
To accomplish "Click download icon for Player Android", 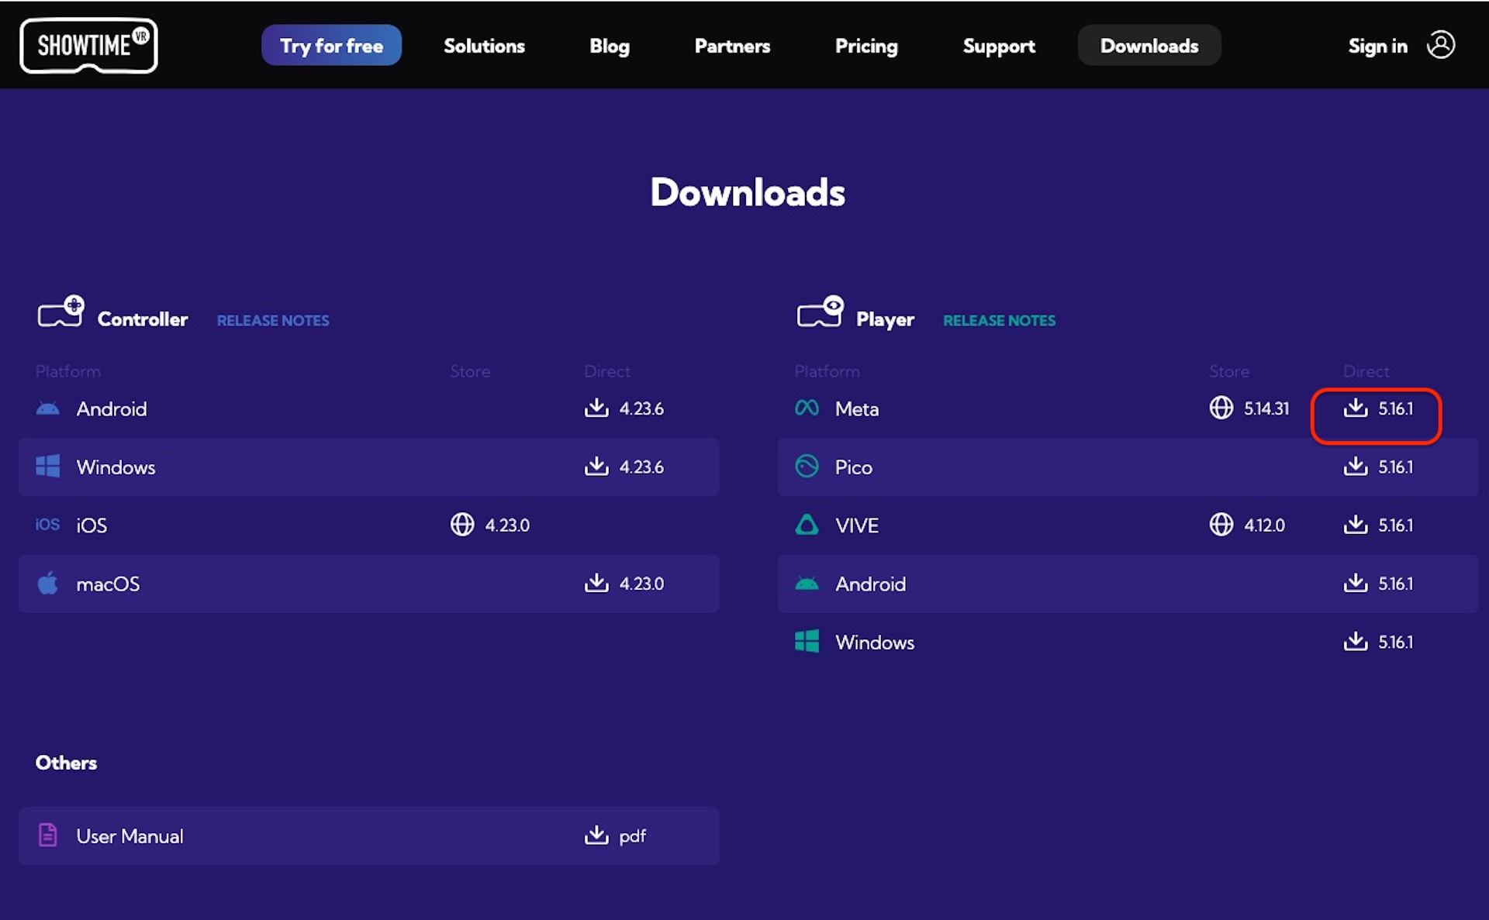I will tap(1356, 583).
